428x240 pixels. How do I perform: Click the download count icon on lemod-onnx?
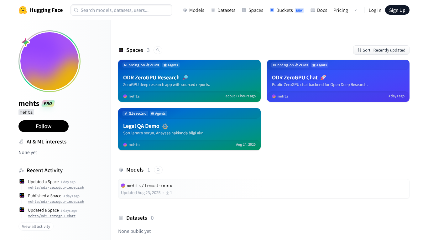click(x=168, y=193)
